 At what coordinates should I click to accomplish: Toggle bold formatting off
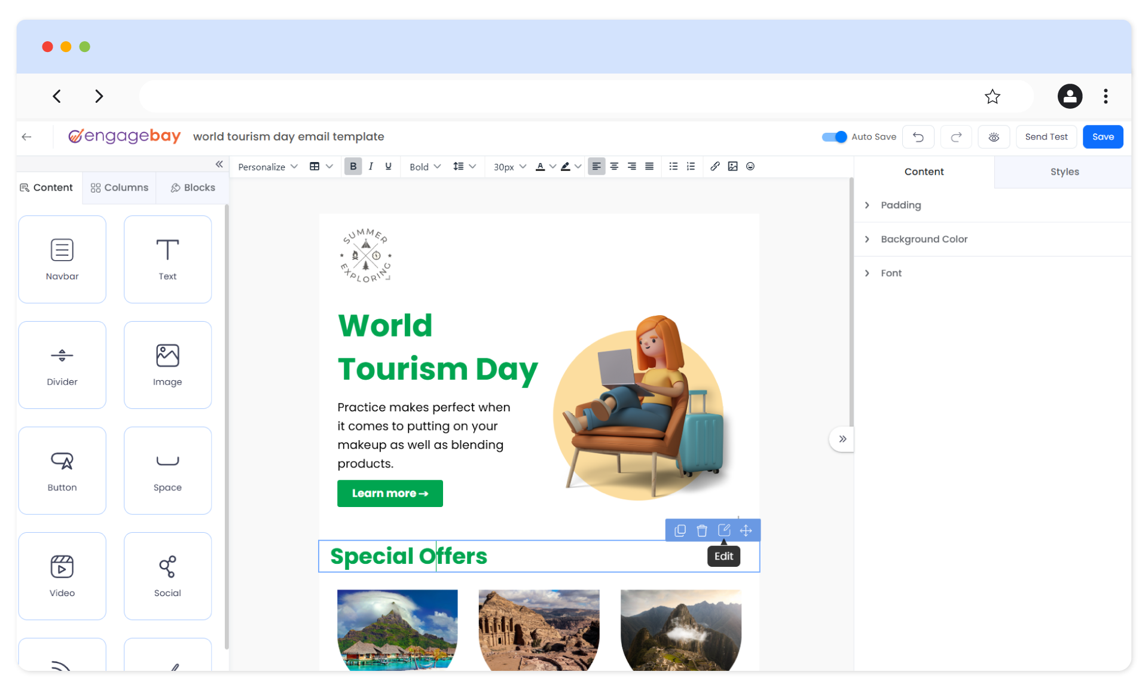(353, 166)
